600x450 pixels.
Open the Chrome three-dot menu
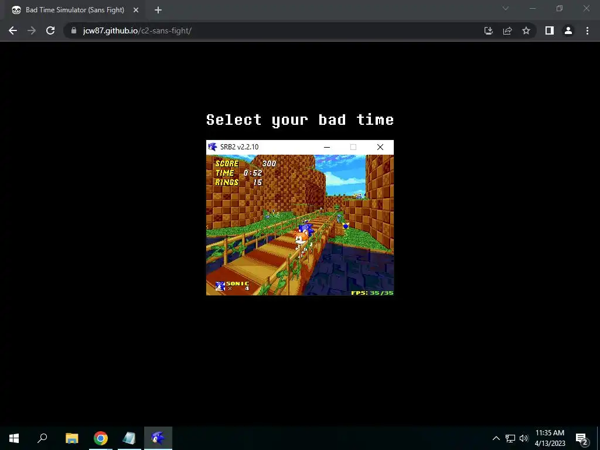[587, 30]
